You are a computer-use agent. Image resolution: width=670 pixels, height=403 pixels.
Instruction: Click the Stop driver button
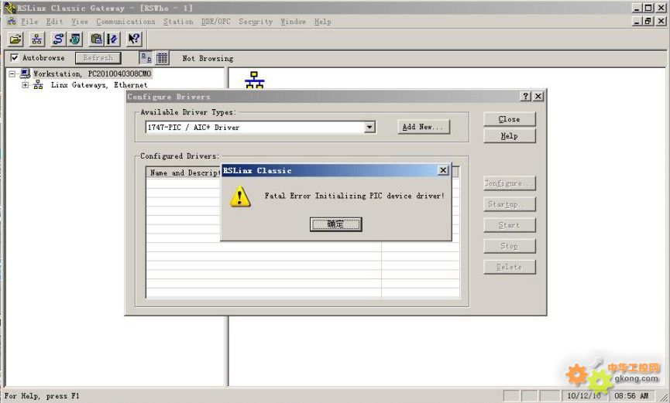pyautogui.click(x=510, y=246)
